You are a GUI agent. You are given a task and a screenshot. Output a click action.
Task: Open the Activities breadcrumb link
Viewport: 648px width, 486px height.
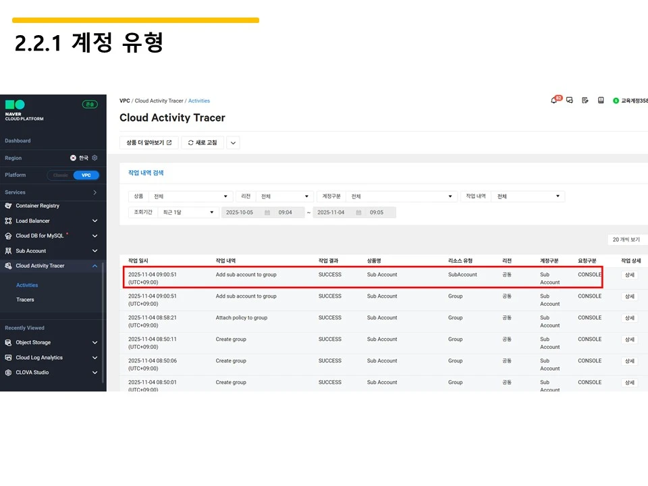[199, 100]
